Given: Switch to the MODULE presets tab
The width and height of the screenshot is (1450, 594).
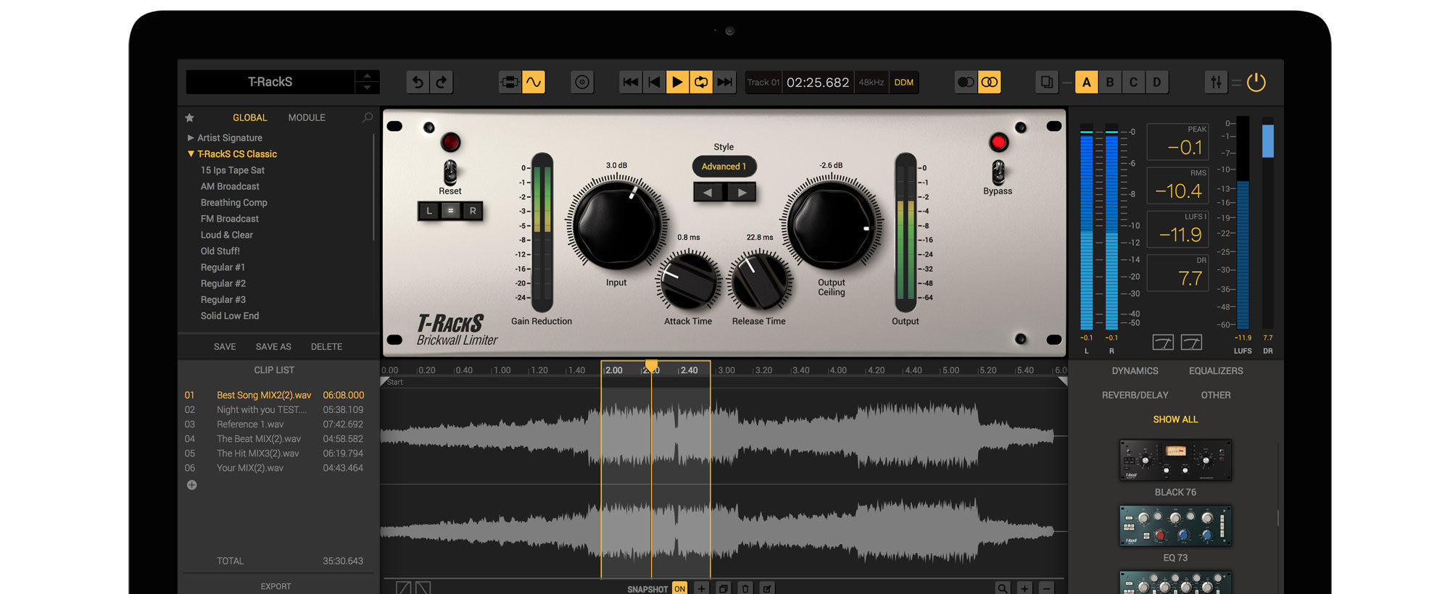Looking at the screenshot, I should tap(307, 117).
